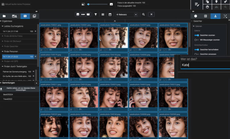The image size is (230, 139).
Task: Toggle the video file filter
Action: click(x=88, y=14)
